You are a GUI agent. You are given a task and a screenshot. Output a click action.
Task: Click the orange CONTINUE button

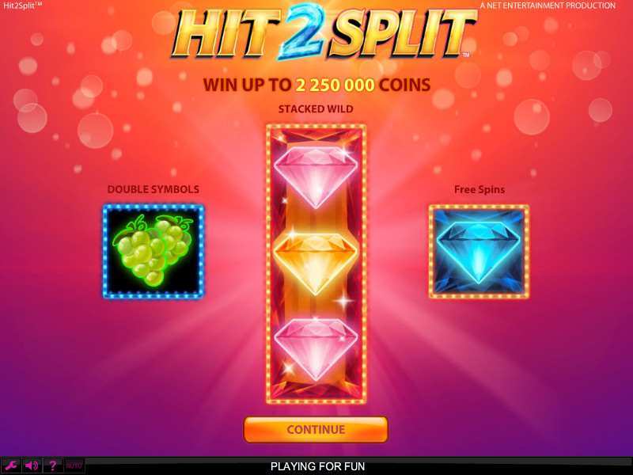click(x=316, y=429)
